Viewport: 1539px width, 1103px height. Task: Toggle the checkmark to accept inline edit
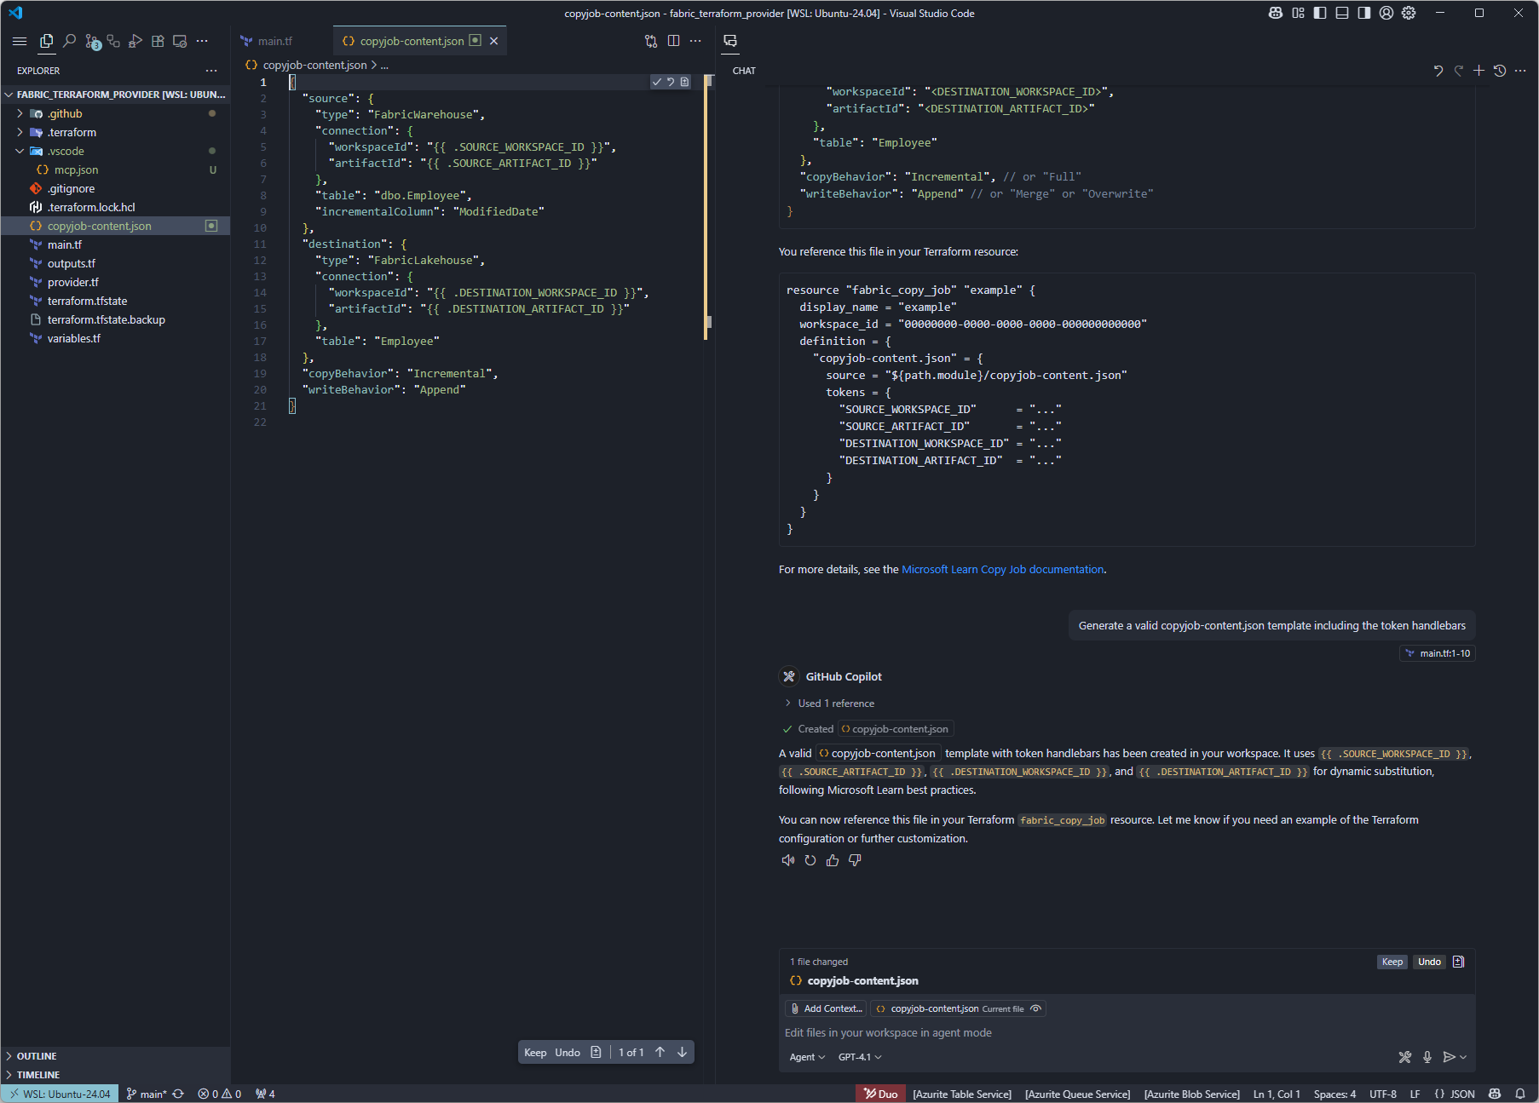[656, 82]
